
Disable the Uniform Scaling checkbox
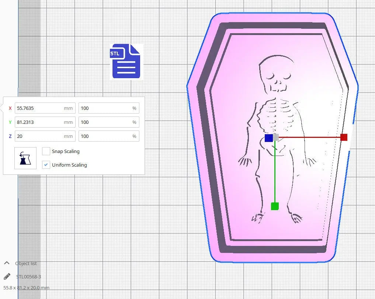click(46, 165)
